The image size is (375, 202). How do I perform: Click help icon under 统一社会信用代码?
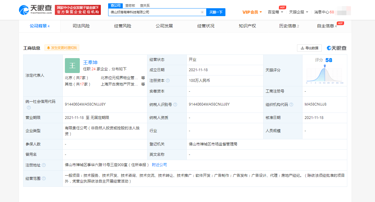pos(28,107)
